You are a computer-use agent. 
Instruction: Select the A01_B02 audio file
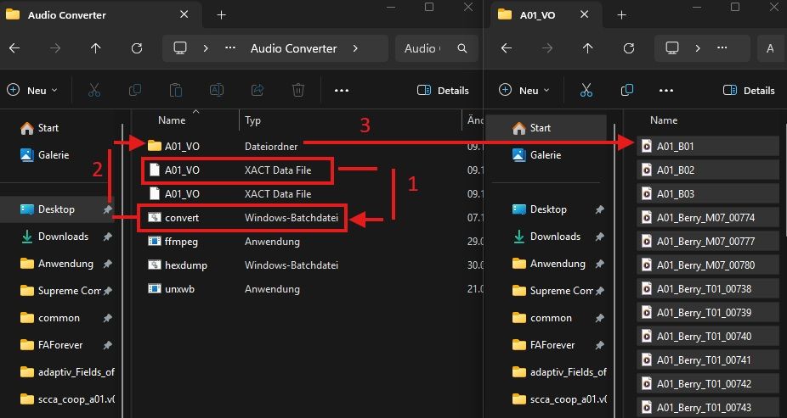pos(708,170)
